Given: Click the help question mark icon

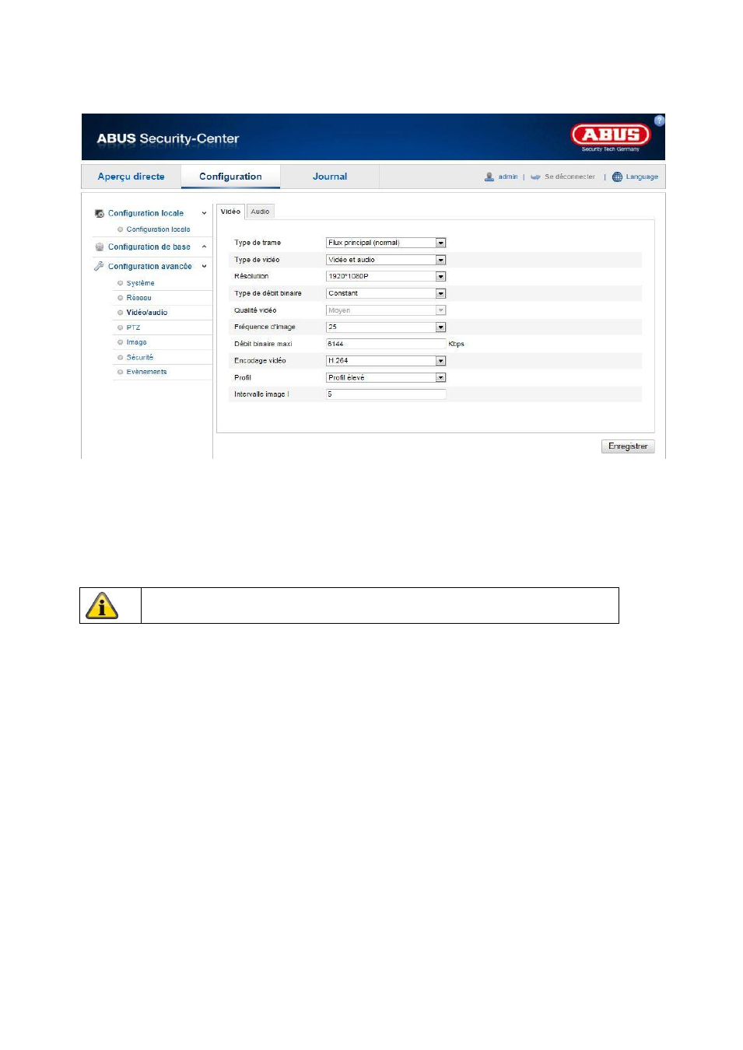Looking at the screenshot, I should coord(659,121).
